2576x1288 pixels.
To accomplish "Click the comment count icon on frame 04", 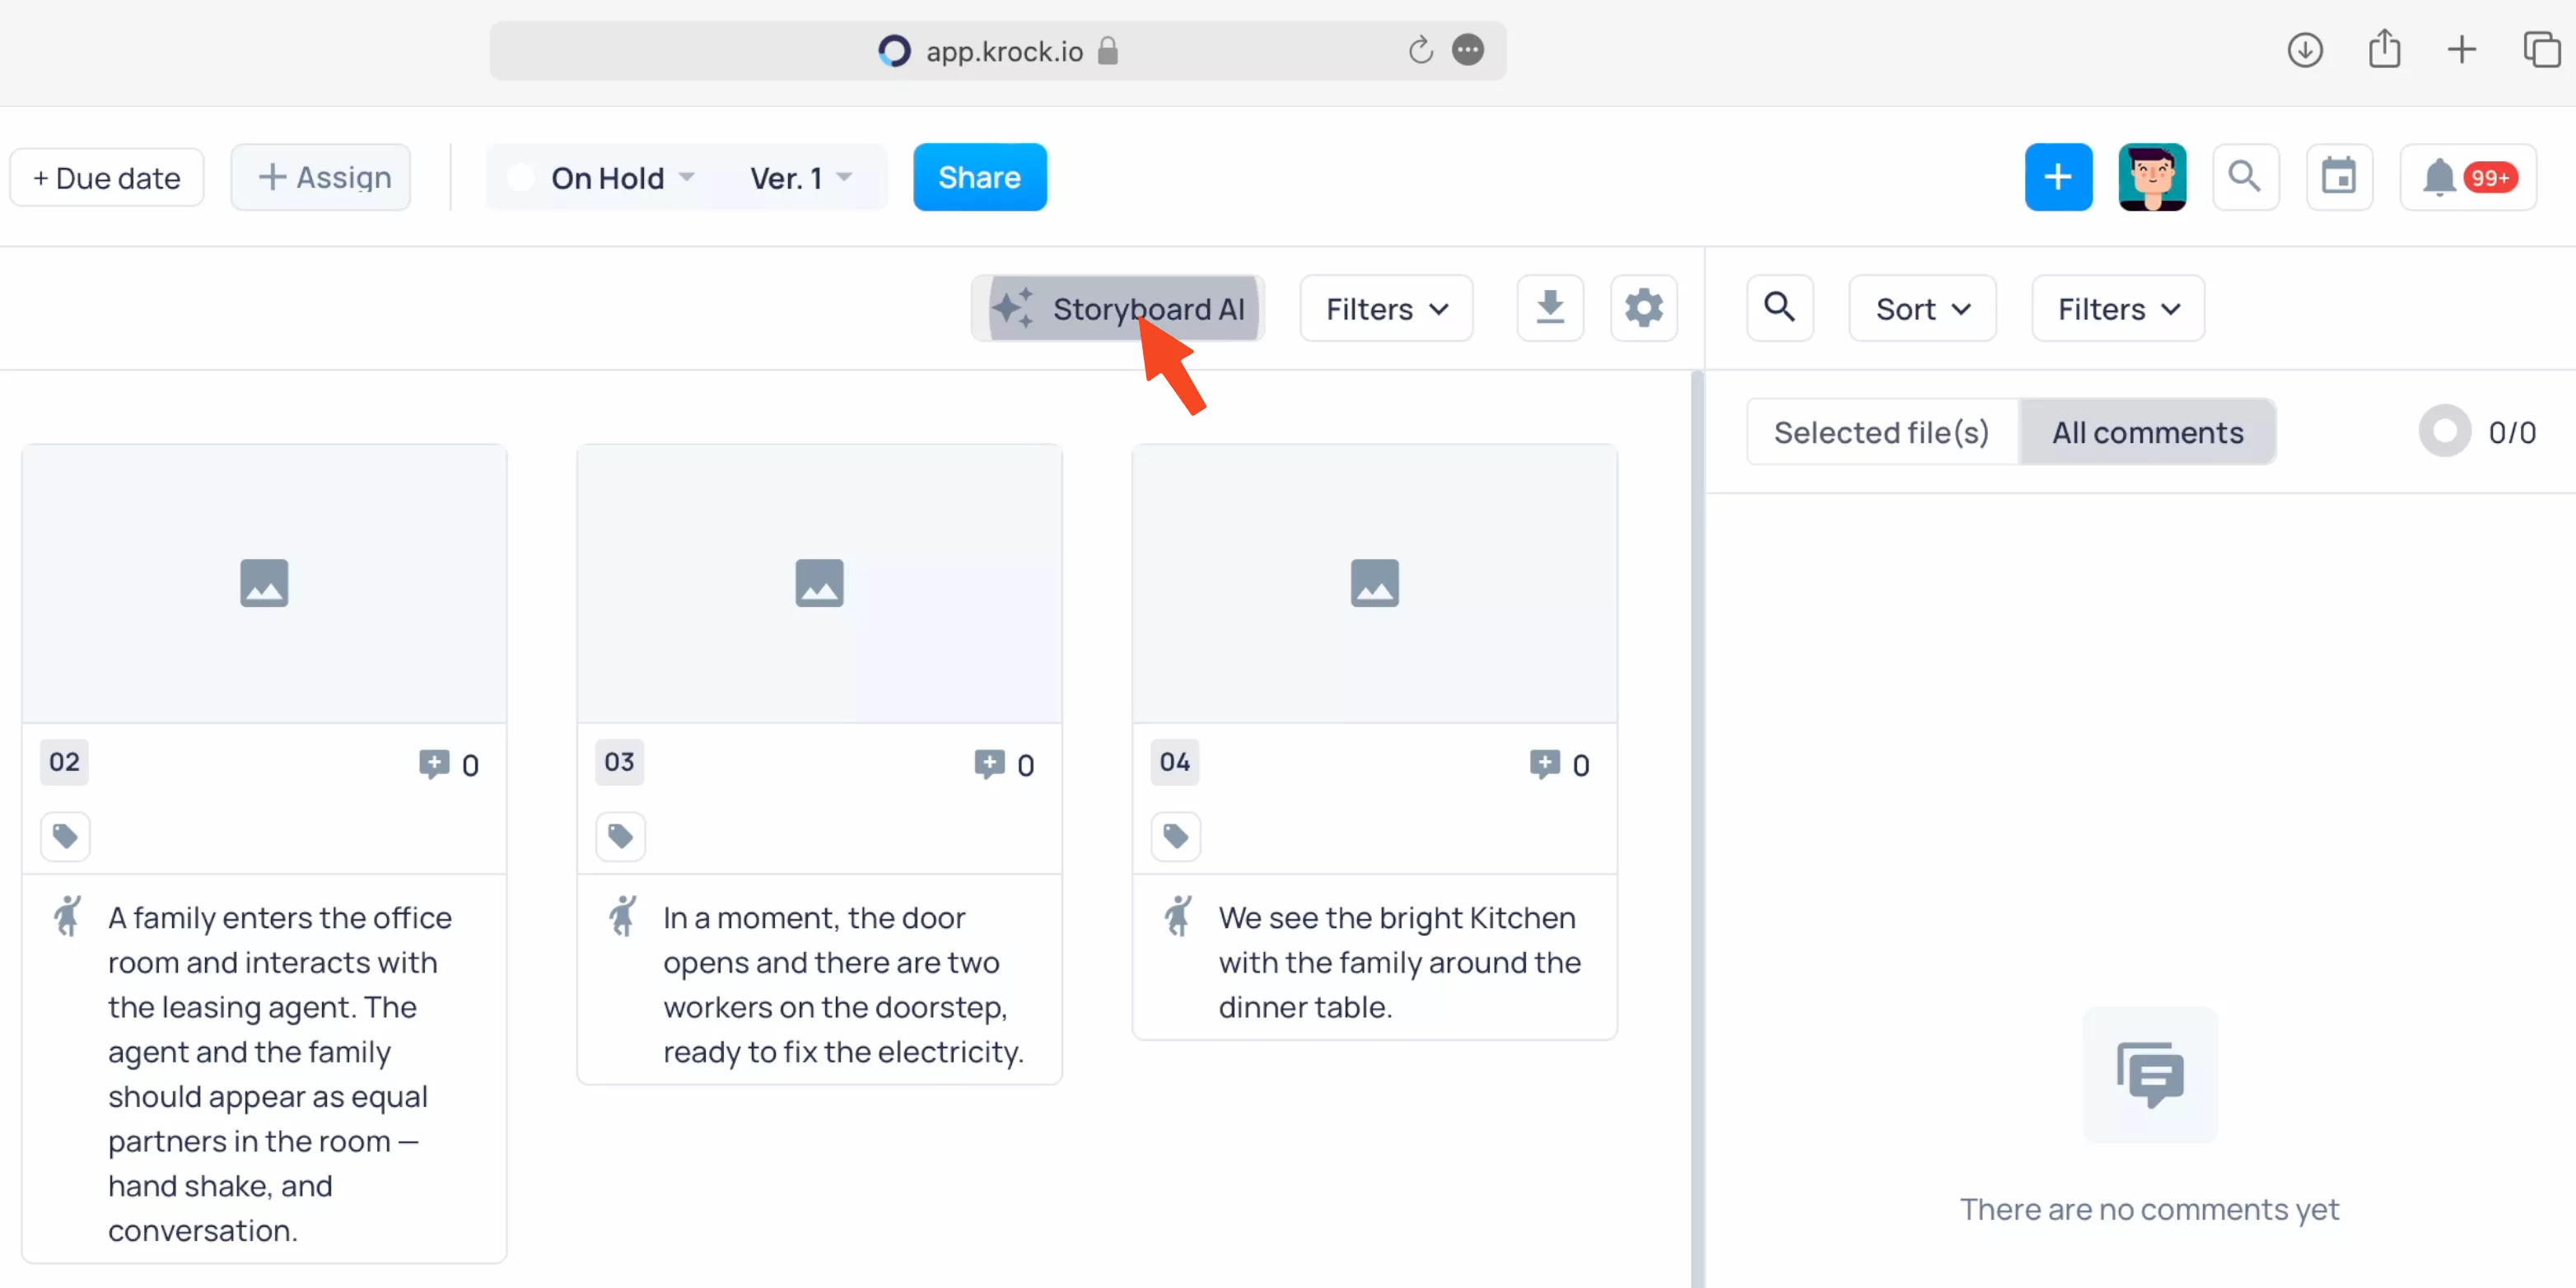I will click(1543, 763).
